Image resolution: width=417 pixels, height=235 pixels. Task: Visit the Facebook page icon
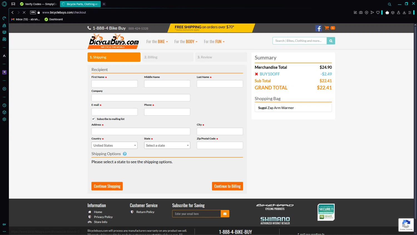coord(319,28)
